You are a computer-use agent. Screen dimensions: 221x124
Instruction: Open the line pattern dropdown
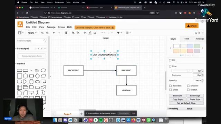pyautogui.click(x=182, y=71)
